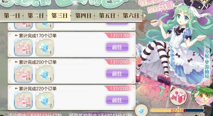This screenshot has width=213, height=116.
Task: Tap the crystal icon beside the progress bar
Action: pyautogui.click(x=141, y=111)
